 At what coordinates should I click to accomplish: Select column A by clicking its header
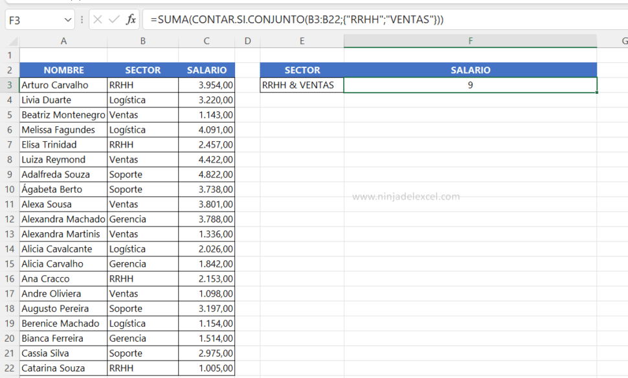point(63,40)
